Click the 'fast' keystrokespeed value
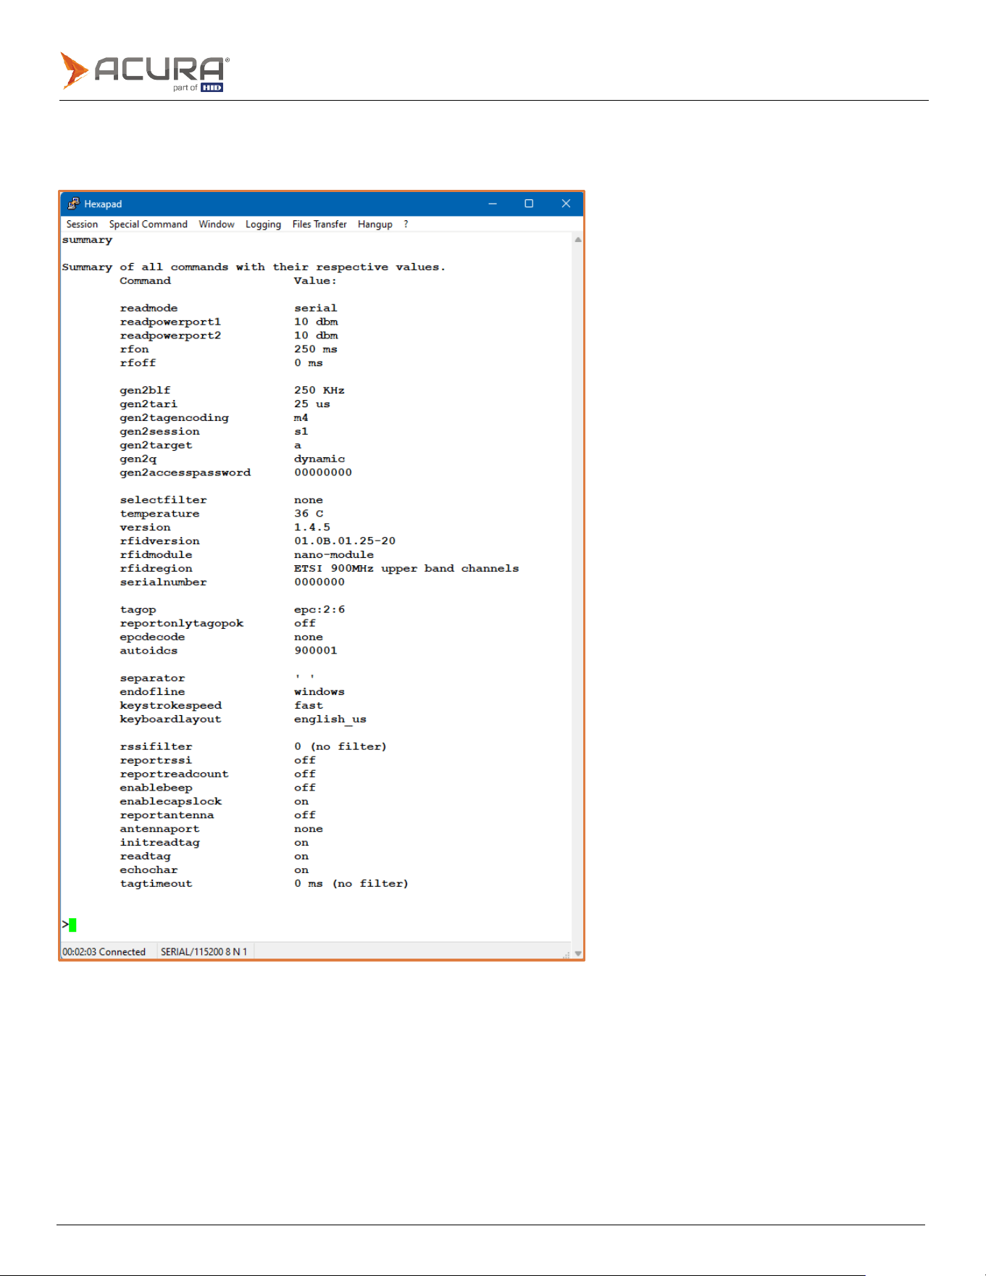The width and height of the screenshot is (986, 1276). point(309,706)
